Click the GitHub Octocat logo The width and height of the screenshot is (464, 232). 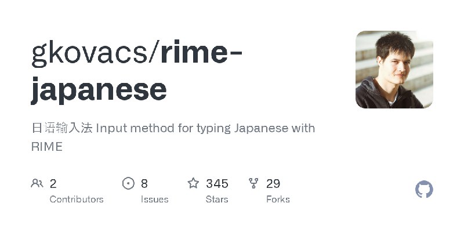point(425,190)
